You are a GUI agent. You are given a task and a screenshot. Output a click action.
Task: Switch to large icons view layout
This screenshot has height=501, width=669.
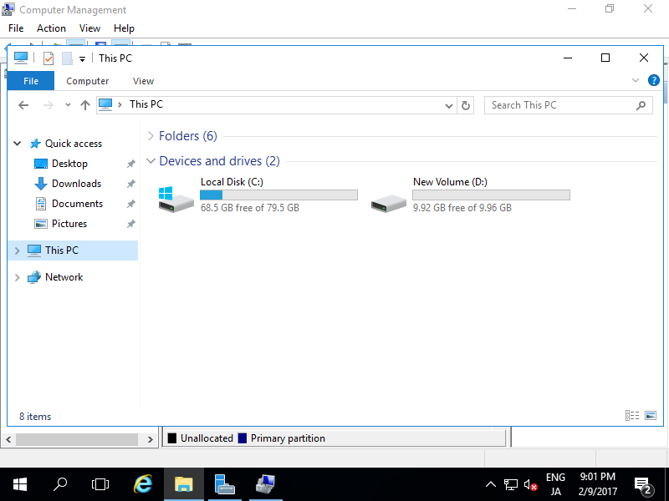(x=651, y=415)
